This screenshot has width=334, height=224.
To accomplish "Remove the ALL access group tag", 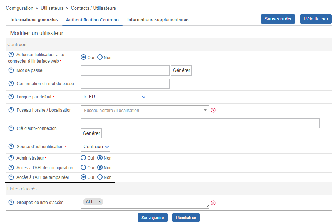I will pos(100,202).
